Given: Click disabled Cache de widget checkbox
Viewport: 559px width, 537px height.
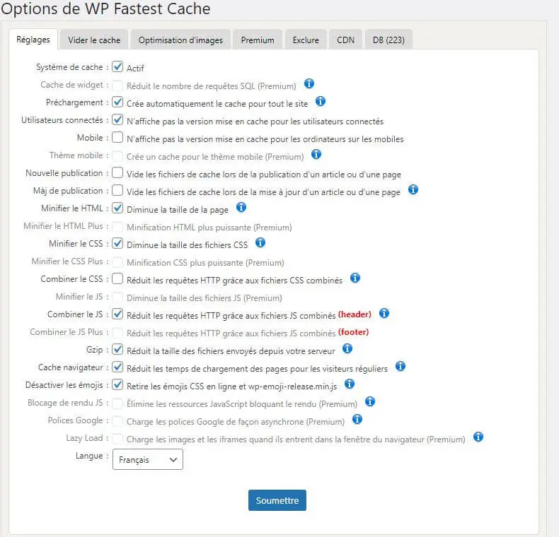Looking at the screenshot, I should click(117, 85).
